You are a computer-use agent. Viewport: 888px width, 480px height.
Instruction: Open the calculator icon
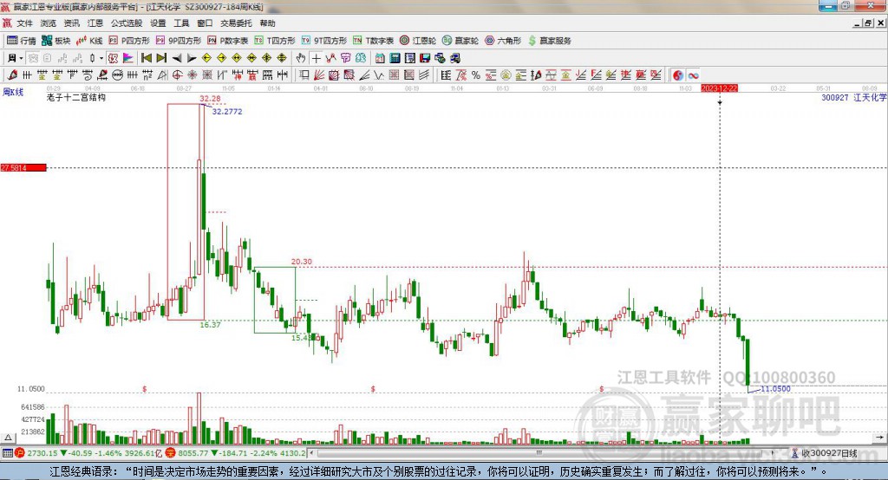coord(395,58)
